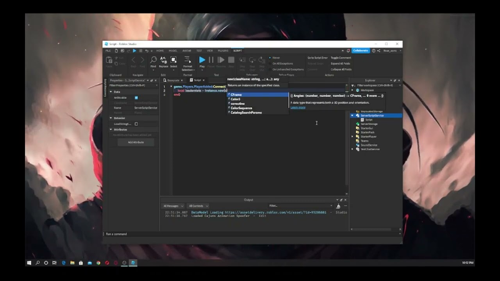This screenshot has height=281, width=500.
Task: Click the undo arrow in quick-access bar
Action: point(146,51)
